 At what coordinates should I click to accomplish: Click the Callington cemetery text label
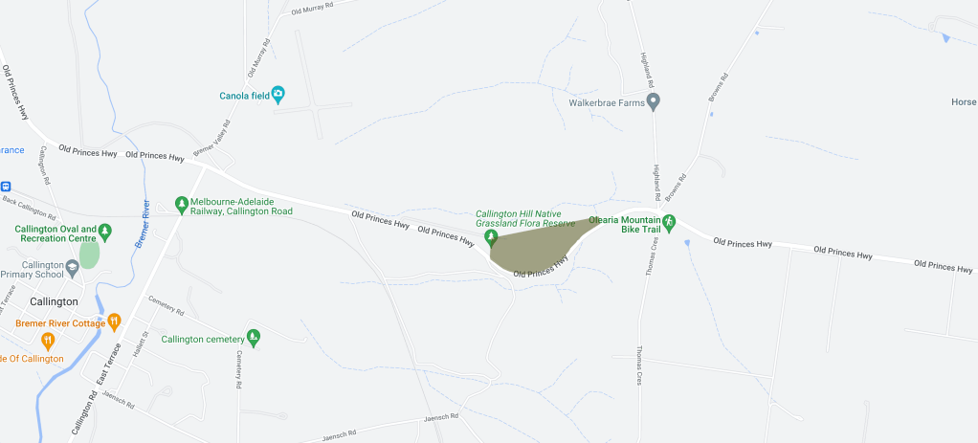click(x=202, y=340)
